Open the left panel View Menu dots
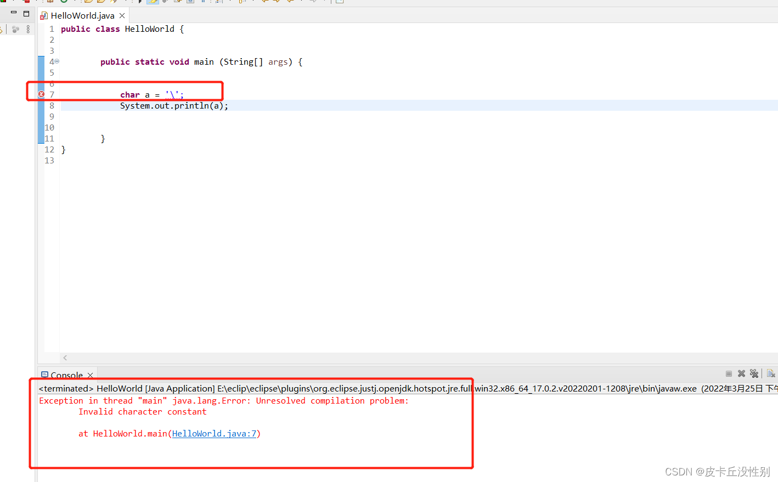The image size is (778, 482). pos(28,29)
